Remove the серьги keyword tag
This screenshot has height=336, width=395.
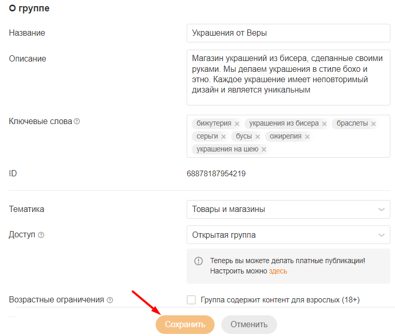coord(223,137)
